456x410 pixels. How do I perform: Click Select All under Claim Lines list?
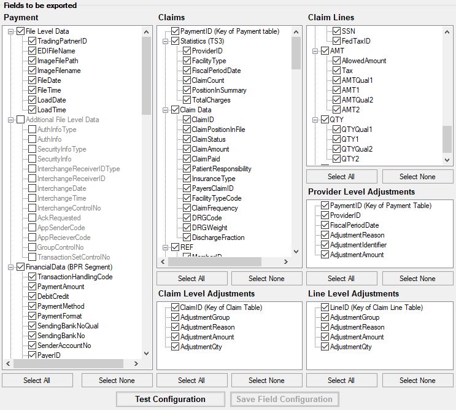(342, 177)
